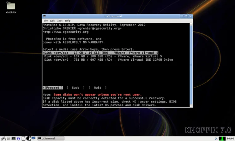Click the 16:06 clock in the panel

pos(230,138)
